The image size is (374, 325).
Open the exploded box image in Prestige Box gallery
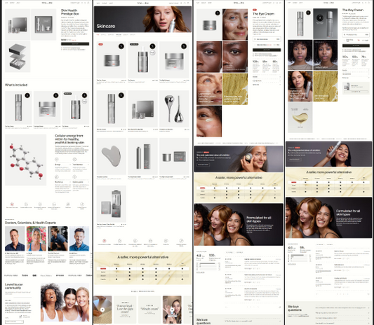(18, 57)
